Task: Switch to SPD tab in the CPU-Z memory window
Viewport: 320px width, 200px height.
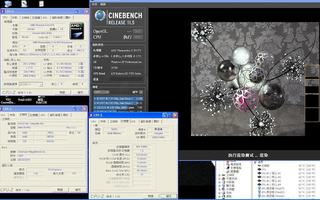Action: pos(134,122)
